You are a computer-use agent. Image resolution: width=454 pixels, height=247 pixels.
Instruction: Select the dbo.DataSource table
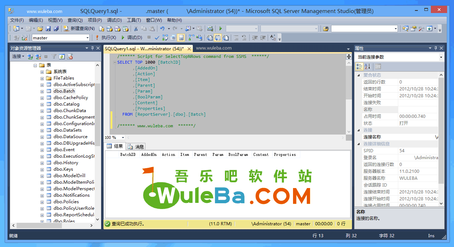[x=70, y=137]
